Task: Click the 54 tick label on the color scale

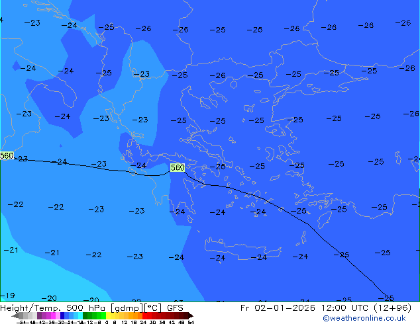Action: pos(191,322)
